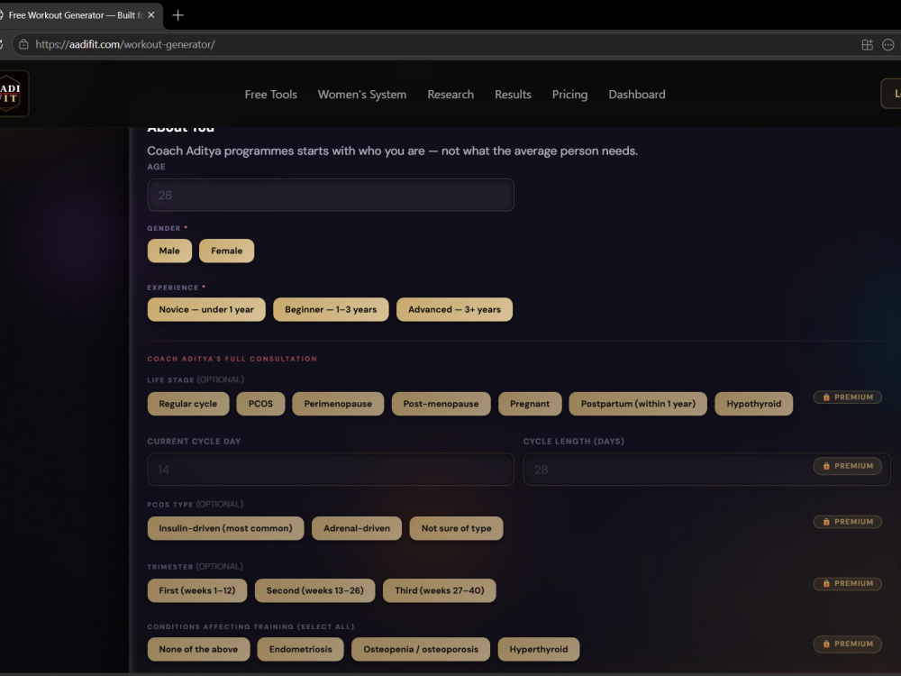The height and width of the screenshot is (676, 901).
Task: Open the browser extensions grid icon
Action: [x=867, y=44]
